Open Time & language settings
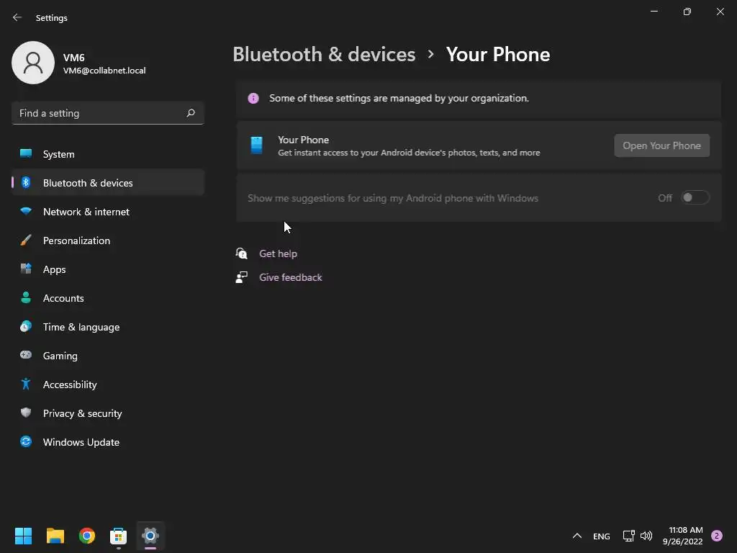 click(x=108, y=327)
